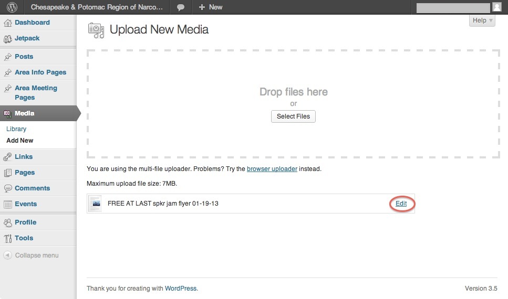
Task: Click the Area Info Pages pin icon
Action: point(8,72)
